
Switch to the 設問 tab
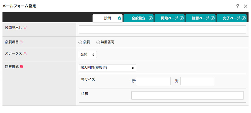(x=108, y=18)
